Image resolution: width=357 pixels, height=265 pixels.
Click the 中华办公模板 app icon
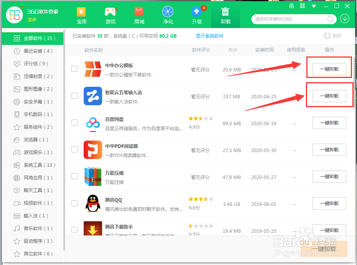tap(93, 69)
